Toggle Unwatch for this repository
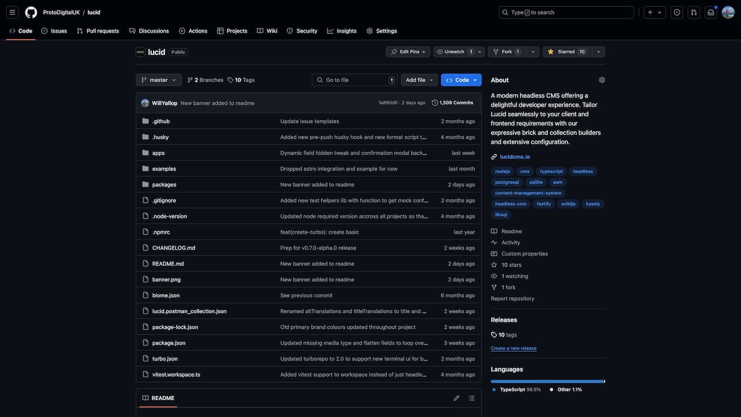The width and height of the screenshot is (741, 417). pyautogui.click(x=454, y=52)
